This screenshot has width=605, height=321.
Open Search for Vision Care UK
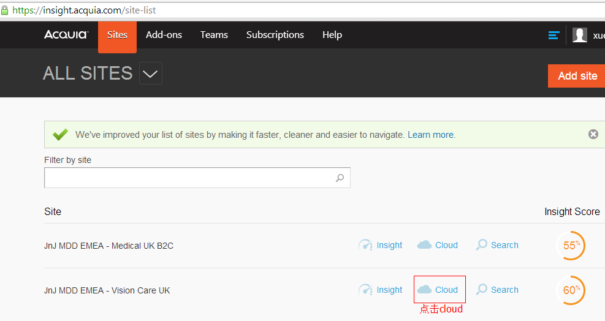coord(504,290)
